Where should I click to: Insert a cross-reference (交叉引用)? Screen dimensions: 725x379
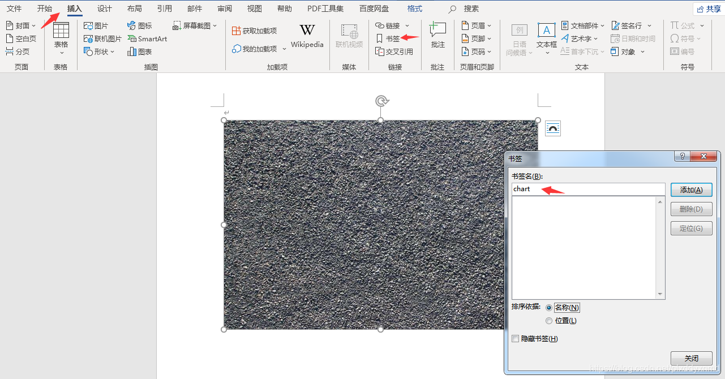pos(394,51)
